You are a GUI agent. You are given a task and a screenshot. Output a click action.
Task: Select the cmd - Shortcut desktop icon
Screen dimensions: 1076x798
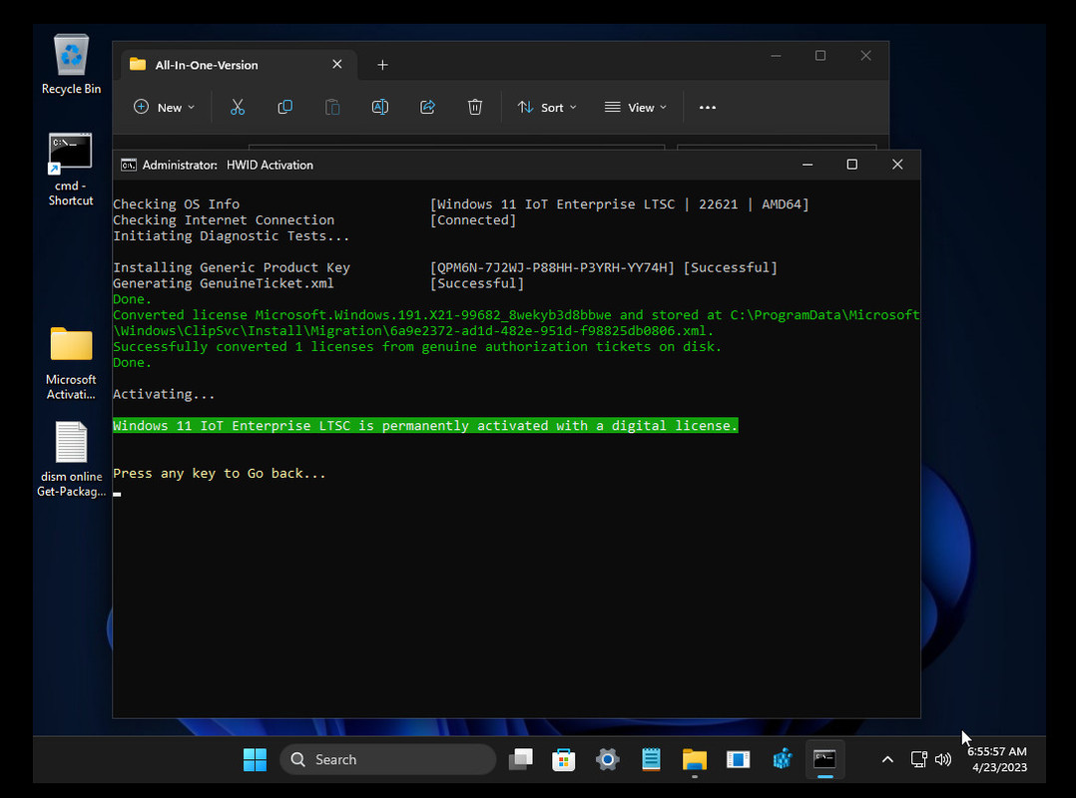[71, 169]
